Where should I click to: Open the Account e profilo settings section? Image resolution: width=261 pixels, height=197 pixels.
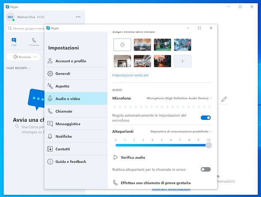pyautogui.click(x=76, y=61)
